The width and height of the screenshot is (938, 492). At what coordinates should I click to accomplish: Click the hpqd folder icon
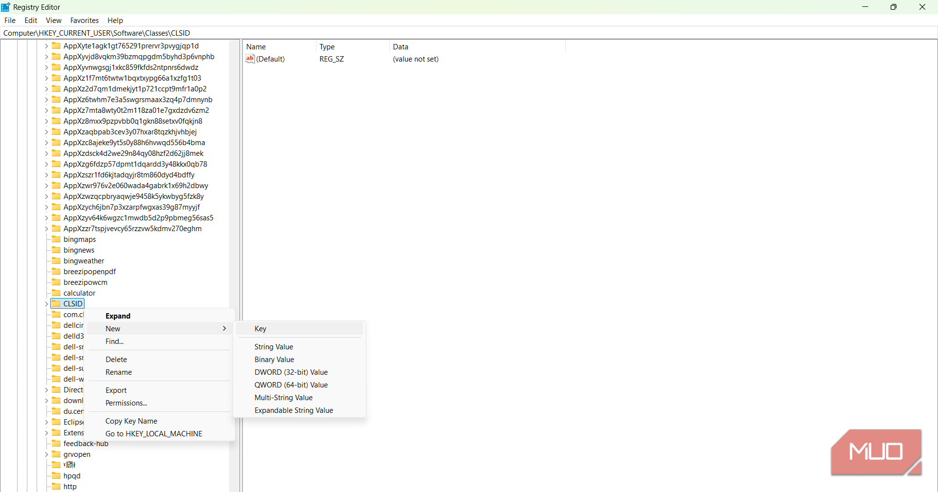[56, 475]
